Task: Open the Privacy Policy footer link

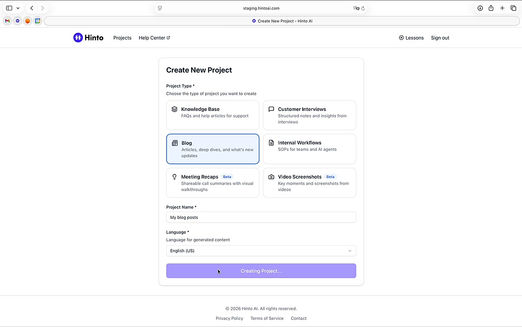Action: coord(229,318)
